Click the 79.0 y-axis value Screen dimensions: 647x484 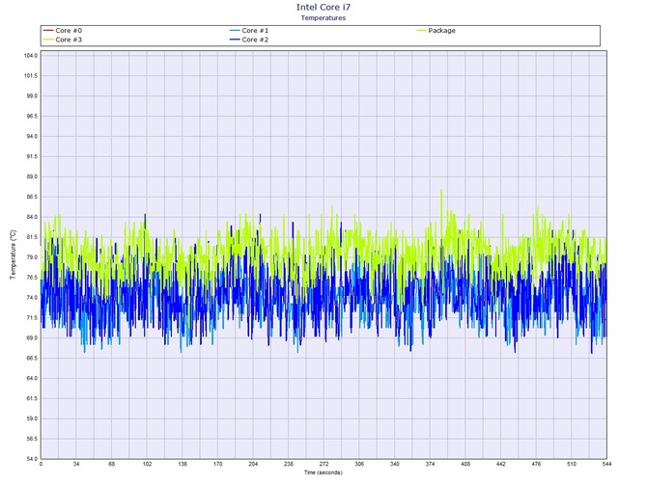[31, 257]
